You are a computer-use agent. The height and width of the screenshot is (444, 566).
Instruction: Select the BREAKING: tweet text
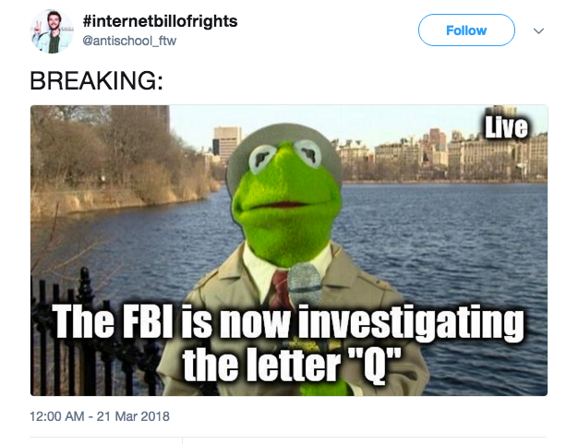point(96,80)
